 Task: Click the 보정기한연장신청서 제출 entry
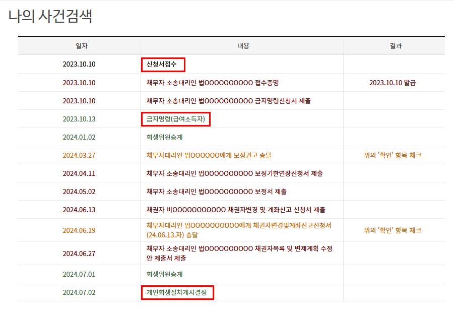[234, 173]
